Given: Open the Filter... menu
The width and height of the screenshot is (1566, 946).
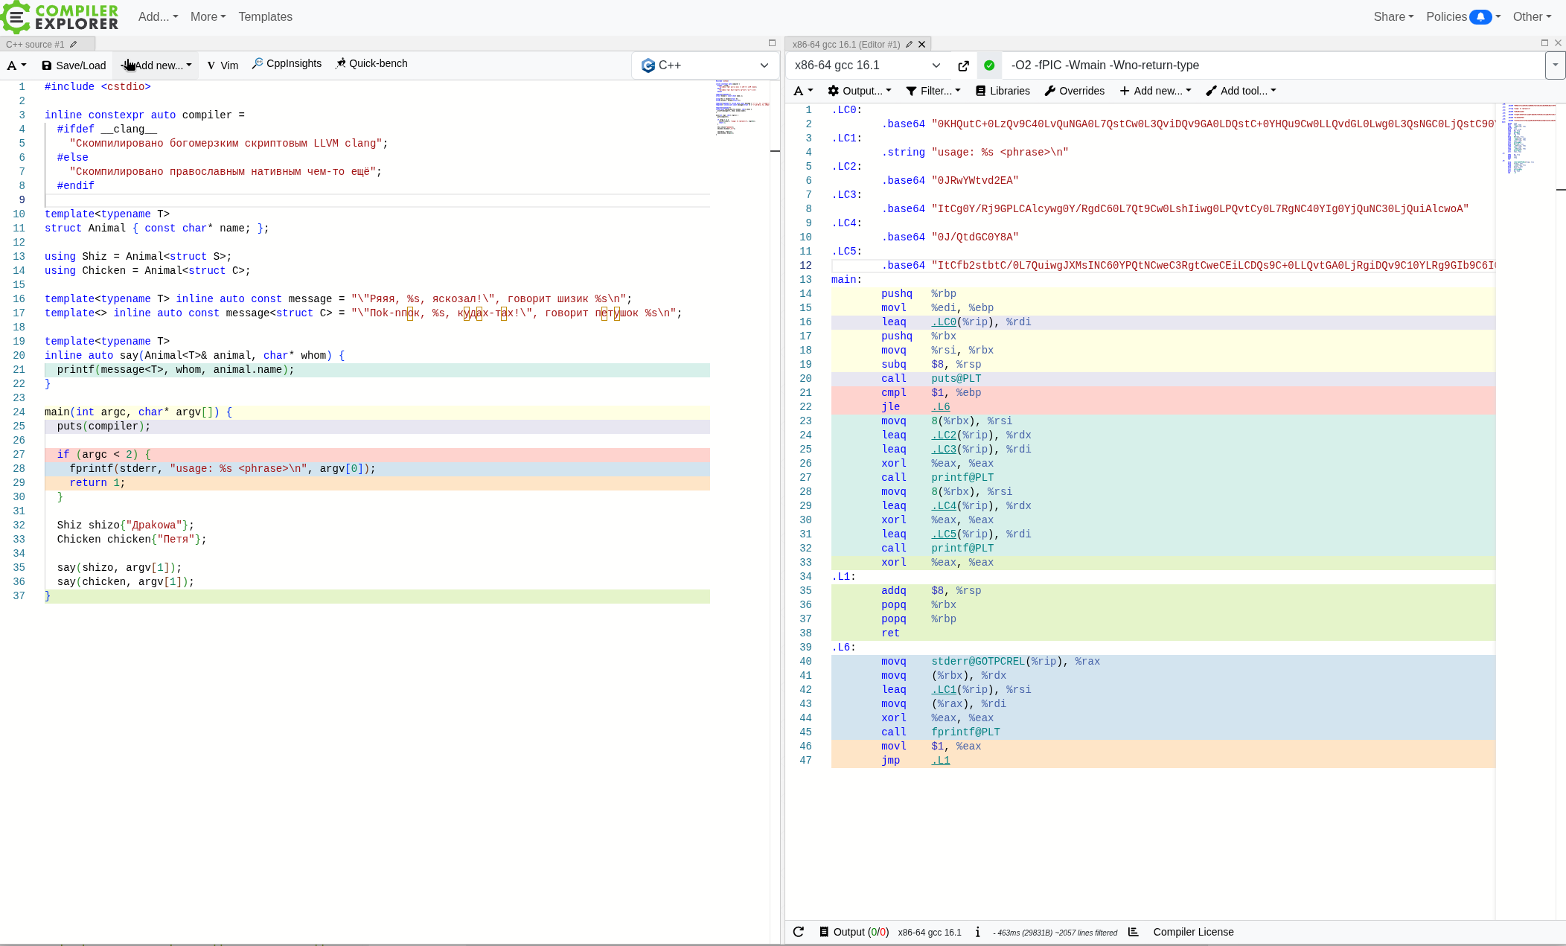Looking at the screenshot, I should click(933, 91).
